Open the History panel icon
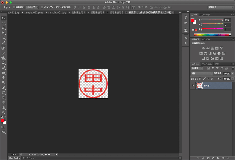 (186, 17)
